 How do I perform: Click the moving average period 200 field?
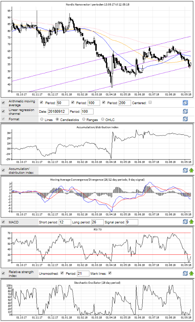coord(124,103)
